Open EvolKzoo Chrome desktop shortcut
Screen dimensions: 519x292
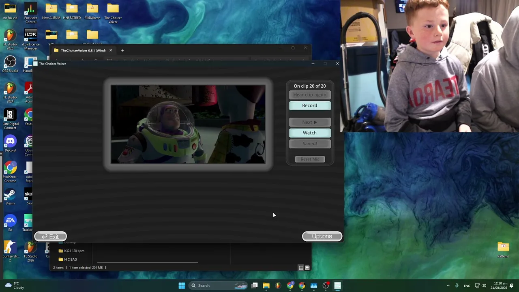point(10,172)
